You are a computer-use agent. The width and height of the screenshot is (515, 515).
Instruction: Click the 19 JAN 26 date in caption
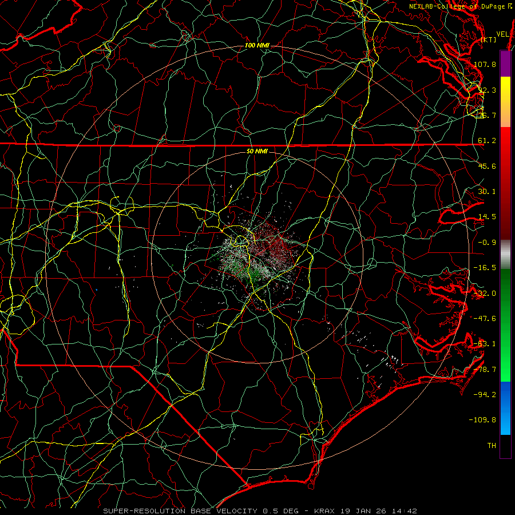tap(365, 511)
